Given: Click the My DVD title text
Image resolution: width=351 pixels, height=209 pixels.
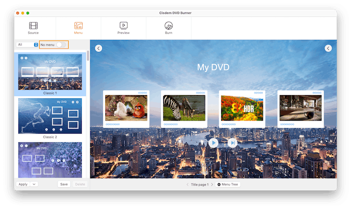Looking at the screenshot, I should coord(213,67).
